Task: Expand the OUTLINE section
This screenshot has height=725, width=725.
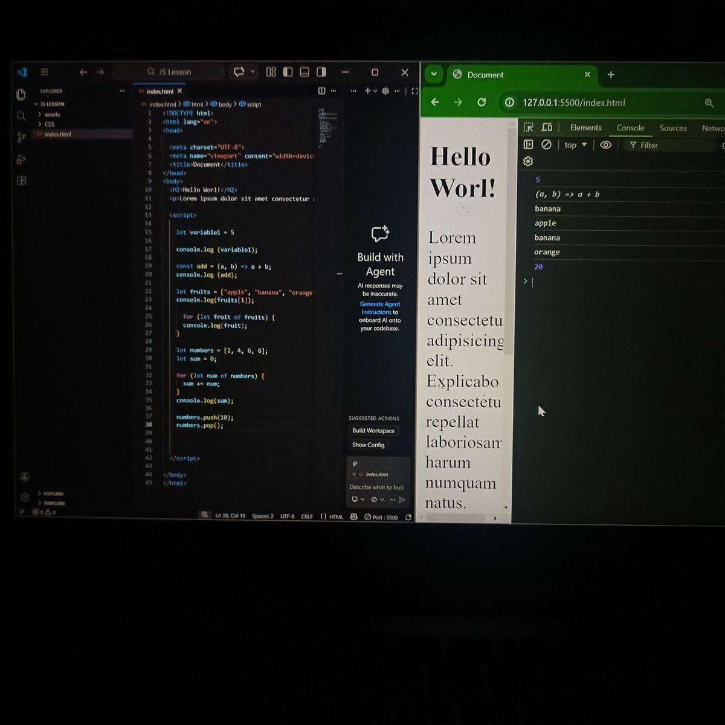Action: click(x=51, y=494)
